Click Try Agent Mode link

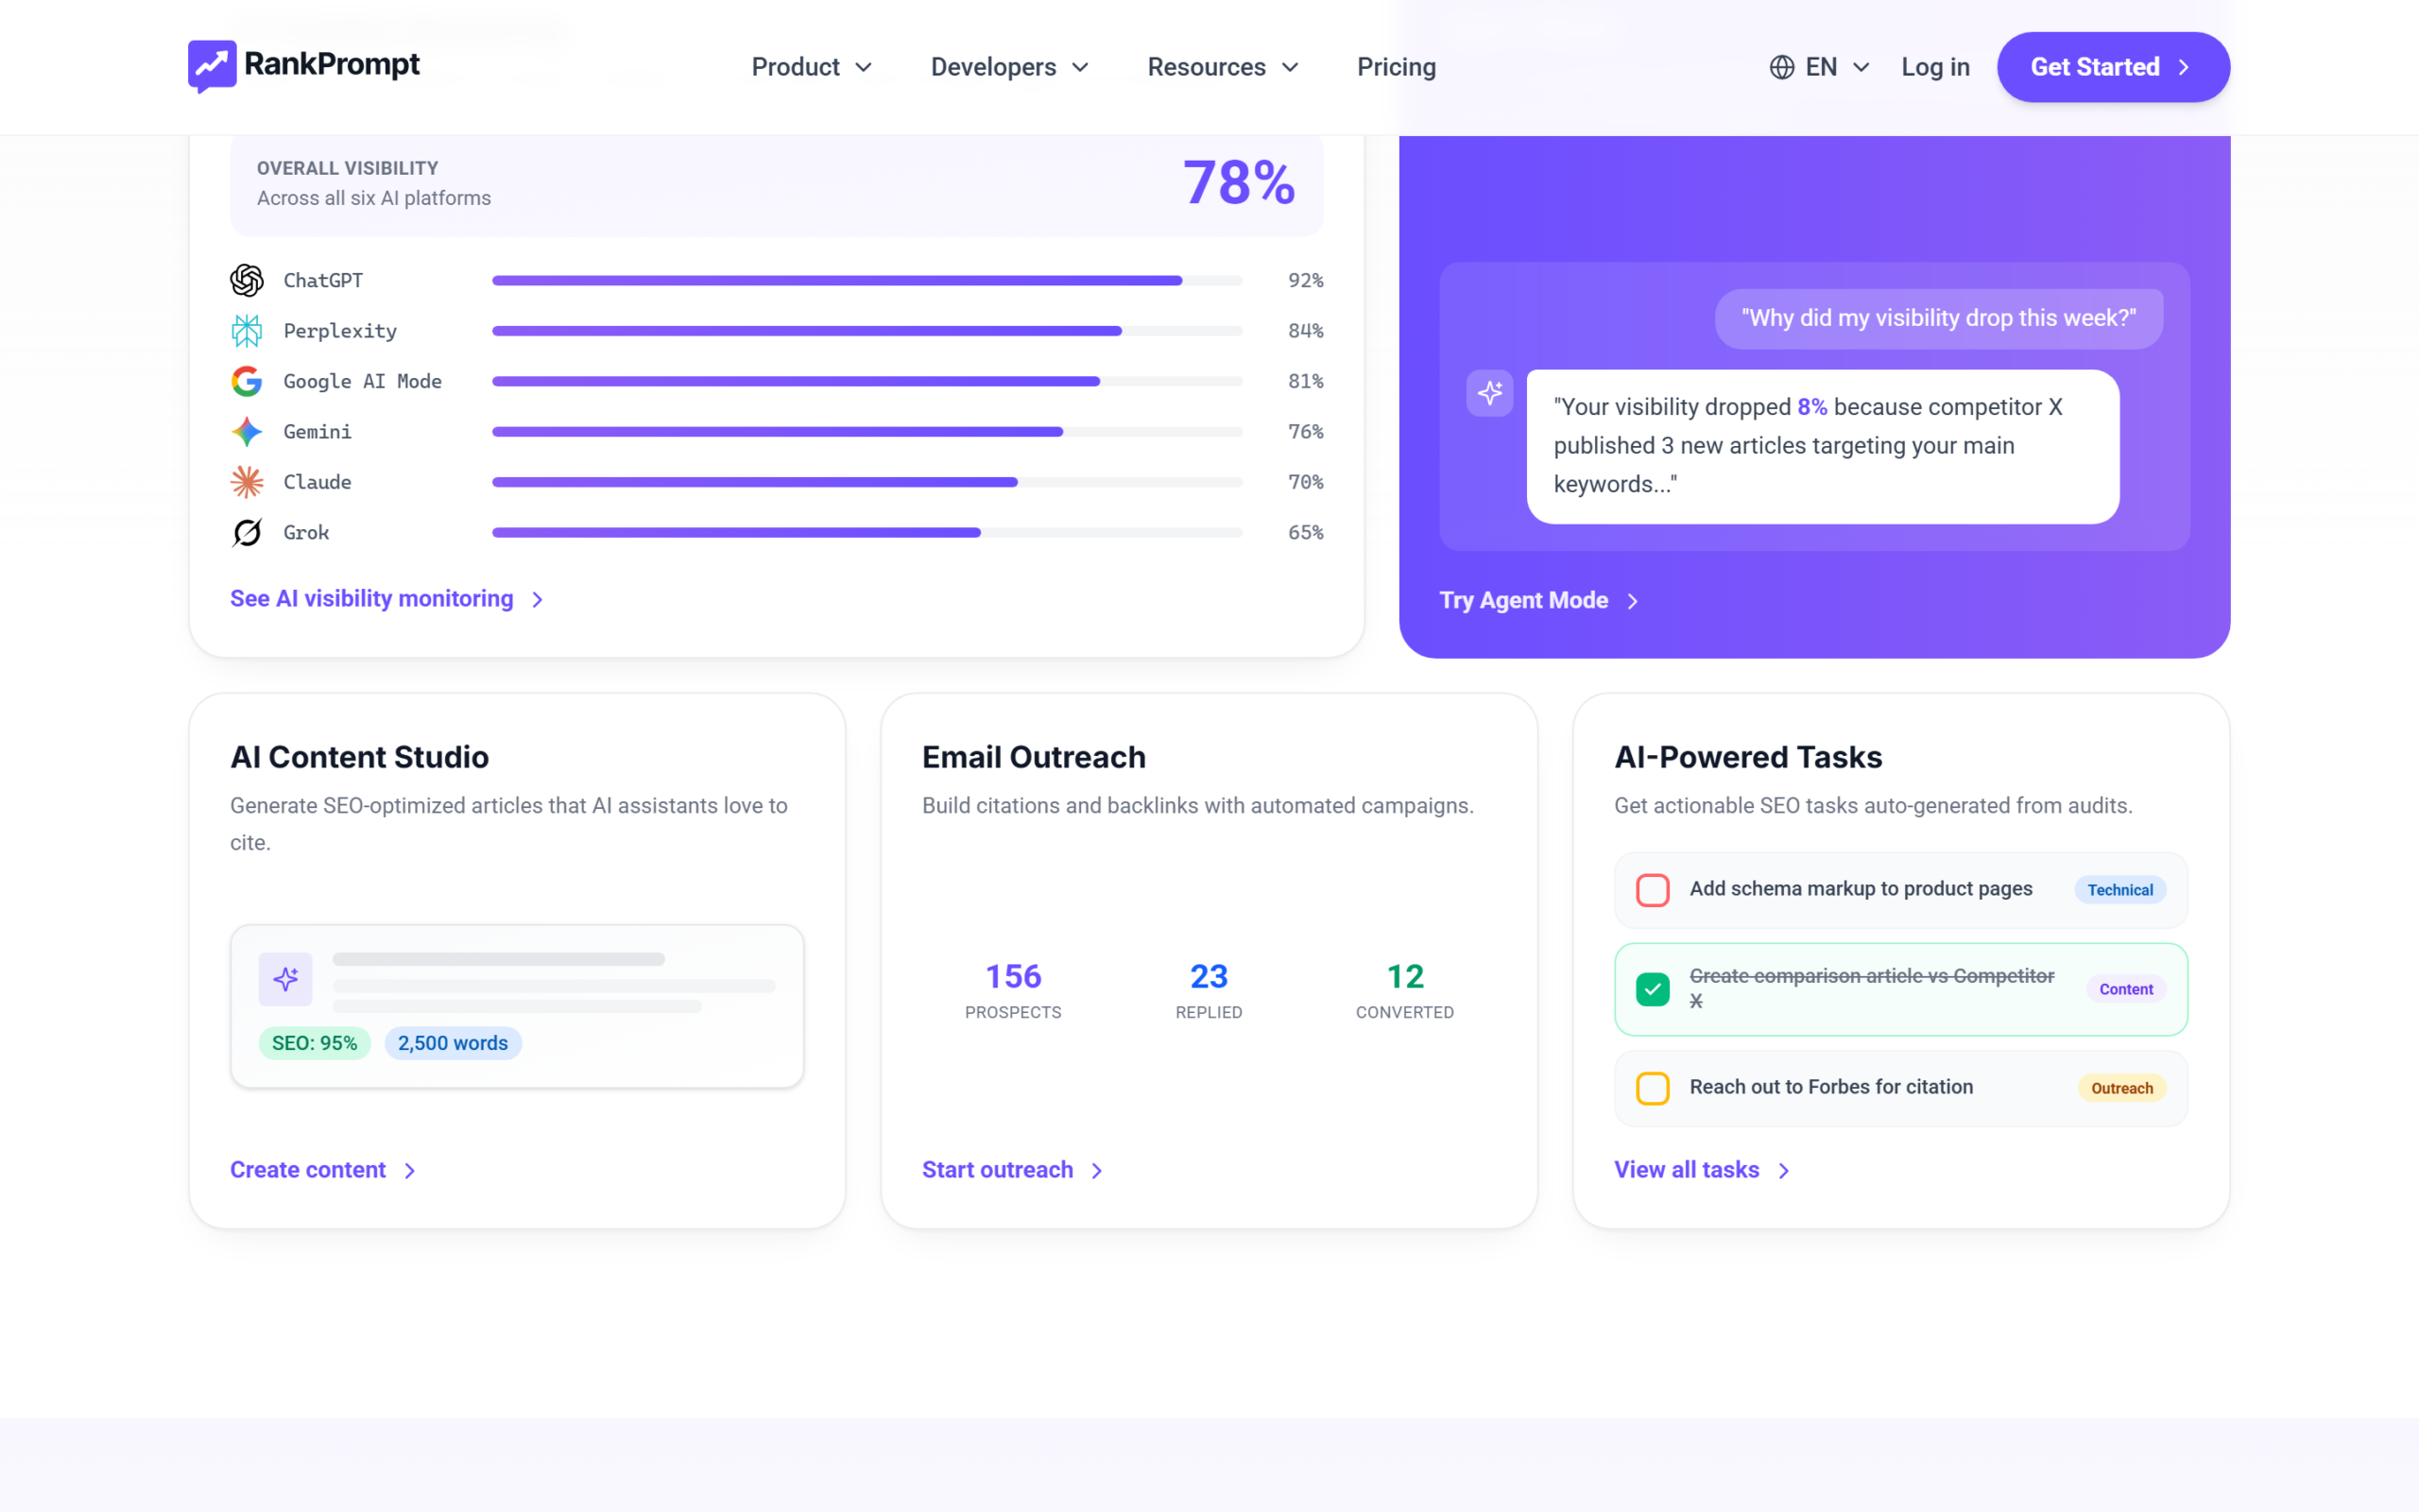point(1539,601)
